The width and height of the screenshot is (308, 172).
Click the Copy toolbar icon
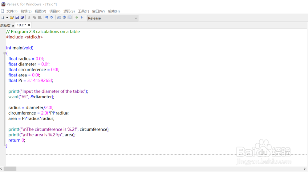click(34, 18)
